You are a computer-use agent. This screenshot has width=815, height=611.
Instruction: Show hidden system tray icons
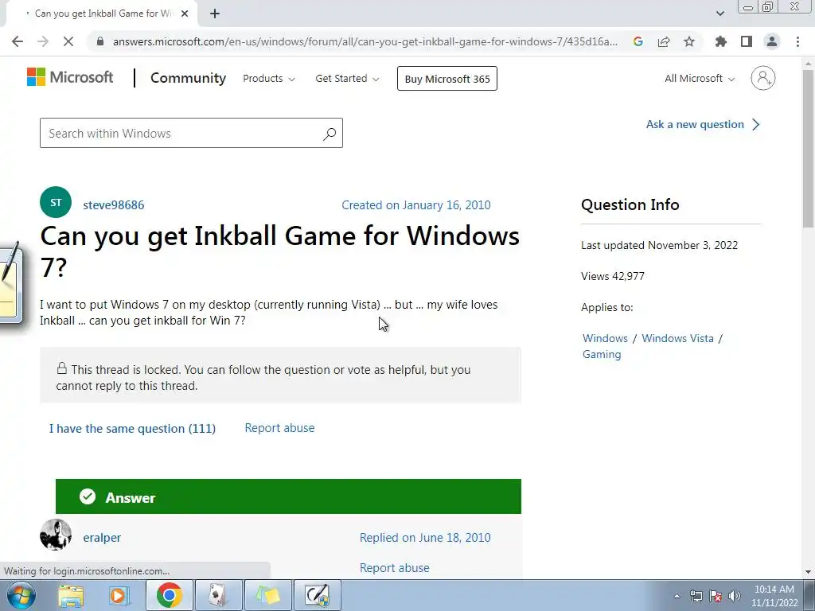coord(677,596)
